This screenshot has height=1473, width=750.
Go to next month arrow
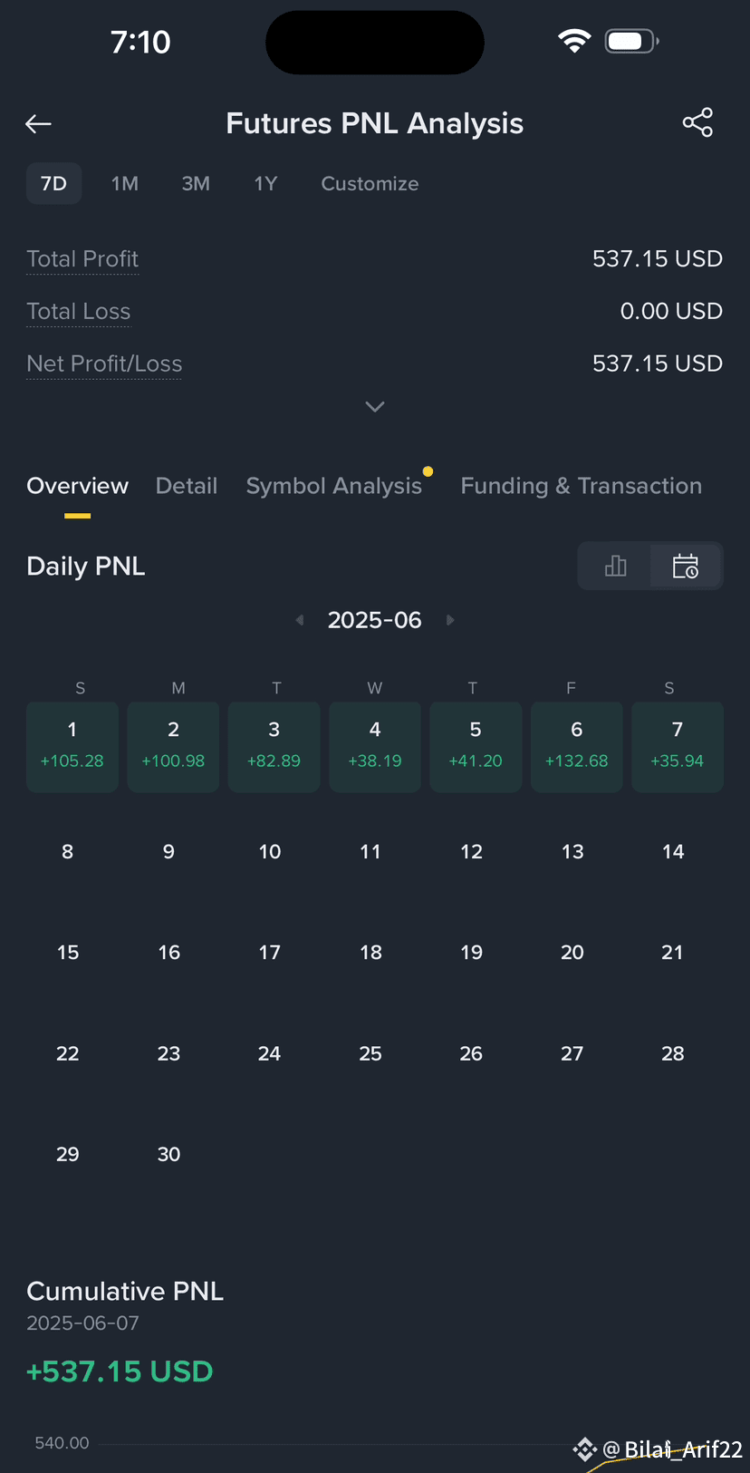(x=450, y=620)
